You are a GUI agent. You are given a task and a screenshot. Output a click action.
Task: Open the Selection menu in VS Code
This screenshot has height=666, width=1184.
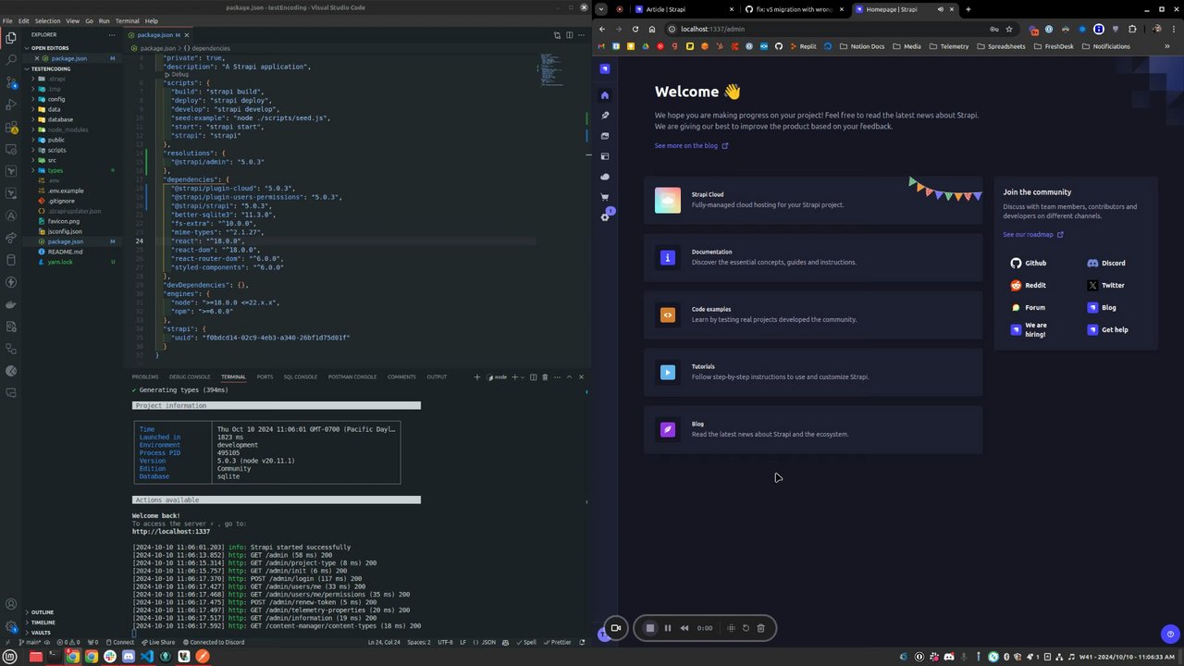[x=47, y=20]
